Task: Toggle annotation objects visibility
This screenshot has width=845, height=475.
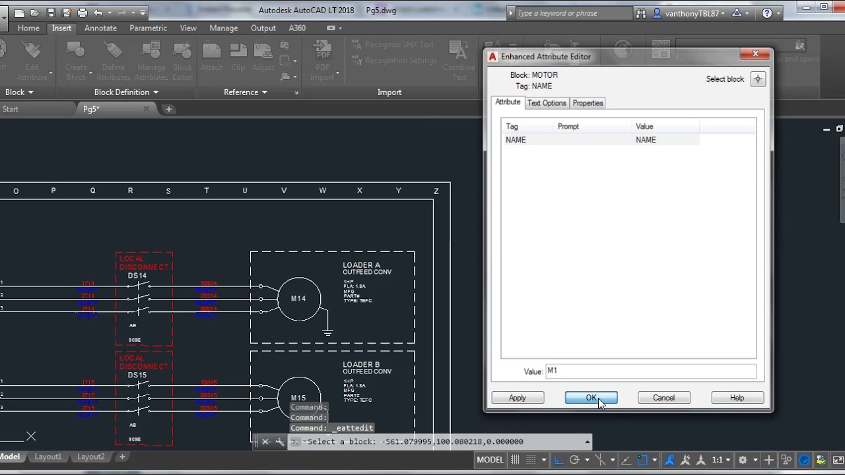Action: coord(670,460)
